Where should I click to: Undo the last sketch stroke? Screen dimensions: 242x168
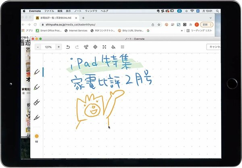coord(68,47)
